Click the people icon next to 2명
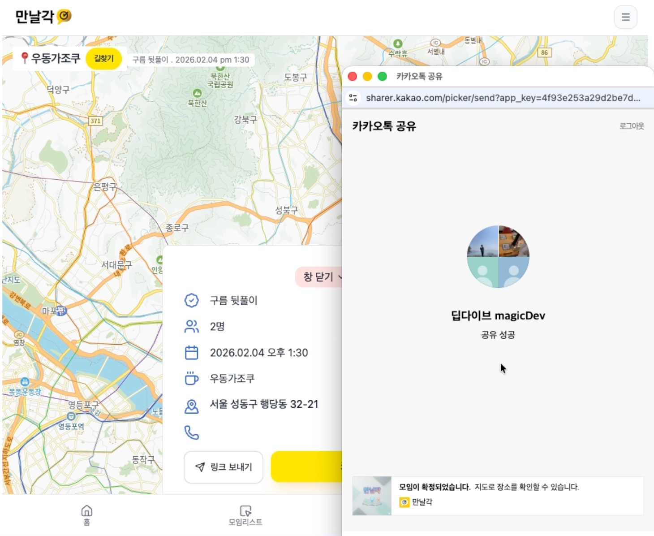The width and height of the screenshot is (654, 536). (192, 327)
